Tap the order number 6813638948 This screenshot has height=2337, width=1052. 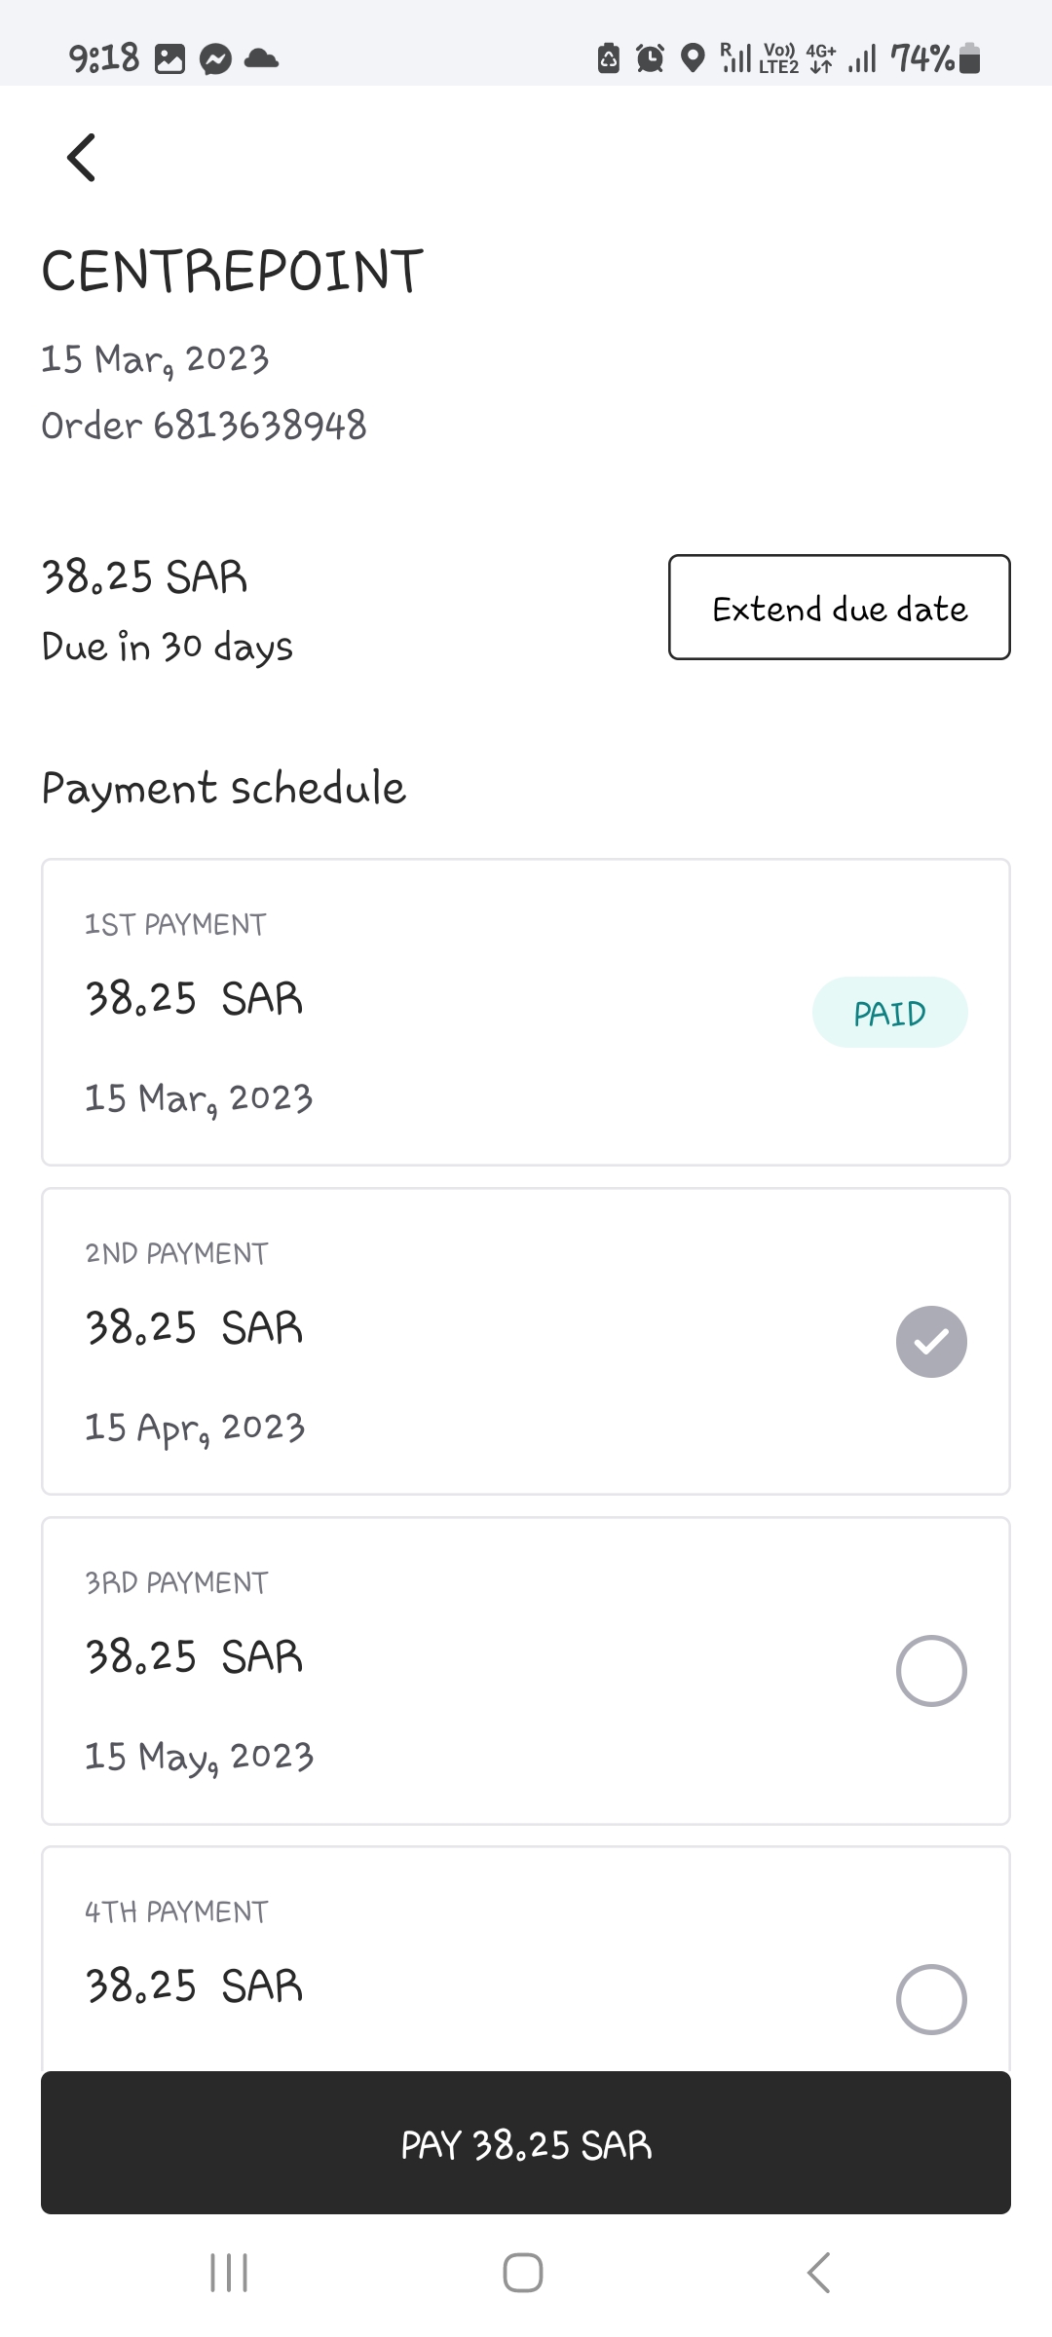[x=260, y=426]
